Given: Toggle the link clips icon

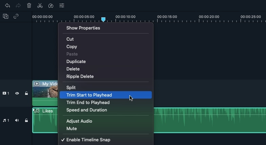Looking at the screenshot, I should [16, 16].
